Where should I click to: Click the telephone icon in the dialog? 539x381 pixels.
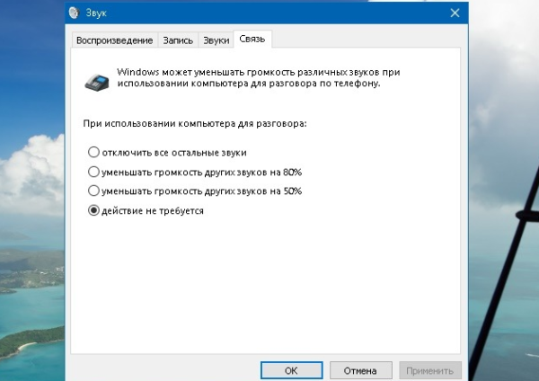96,79
